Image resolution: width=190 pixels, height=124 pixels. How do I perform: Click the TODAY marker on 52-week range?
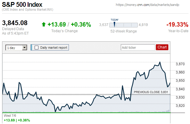(114, 24)
